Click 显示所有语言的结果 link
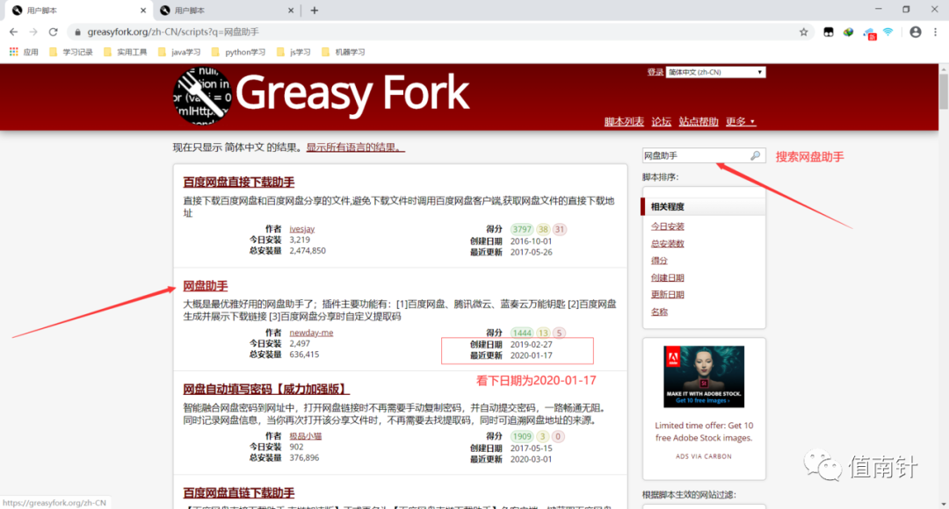Viewport: 949px width, 509px height. coord(355,147)
